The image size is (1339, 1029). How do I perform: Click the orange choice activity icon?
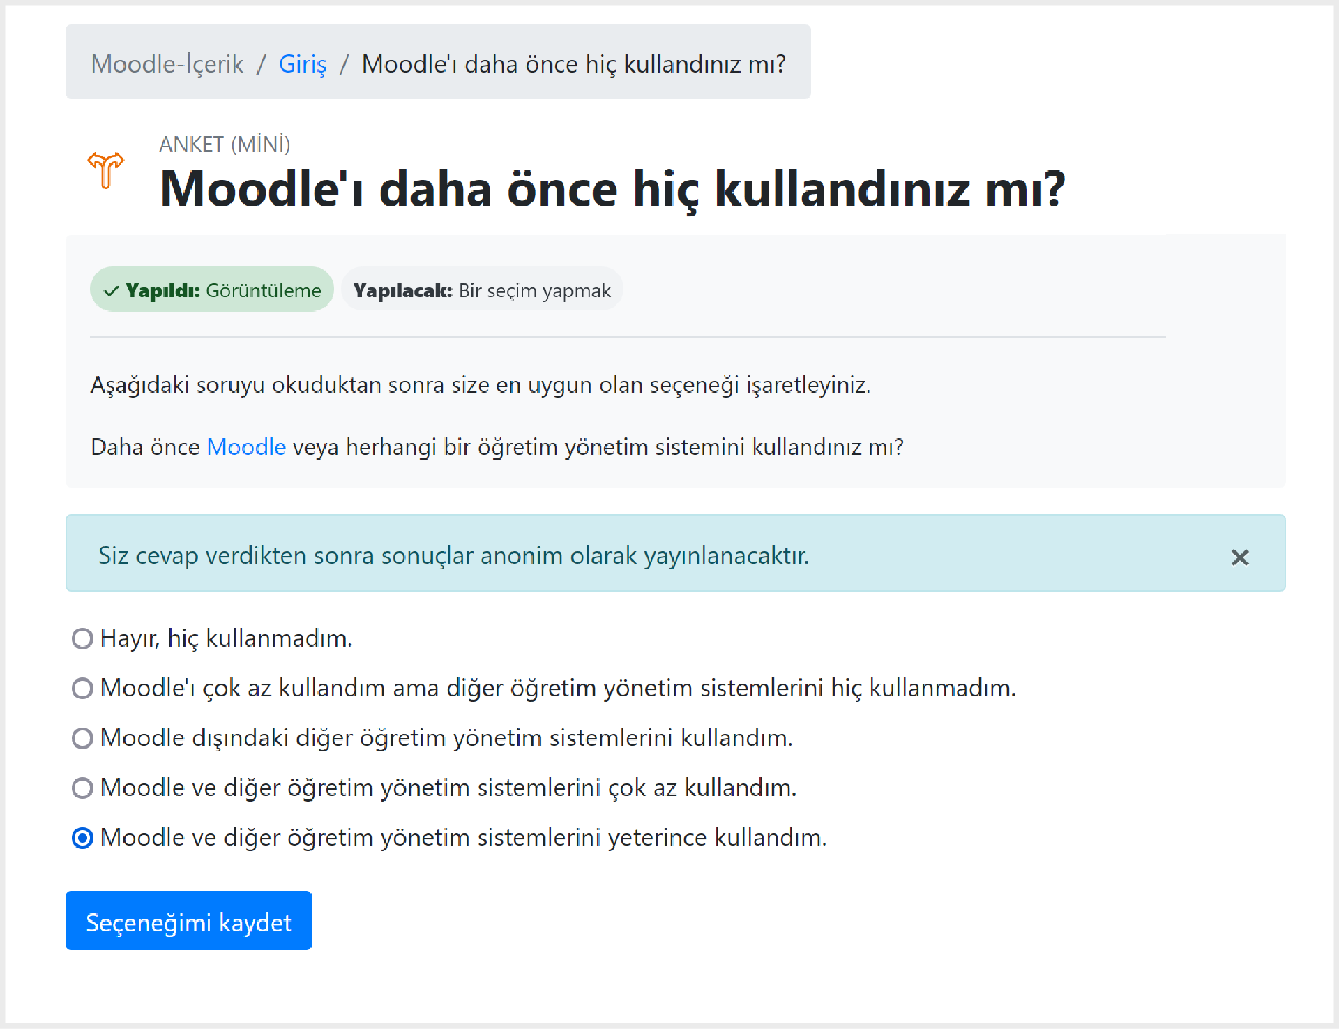click(106, 170)
